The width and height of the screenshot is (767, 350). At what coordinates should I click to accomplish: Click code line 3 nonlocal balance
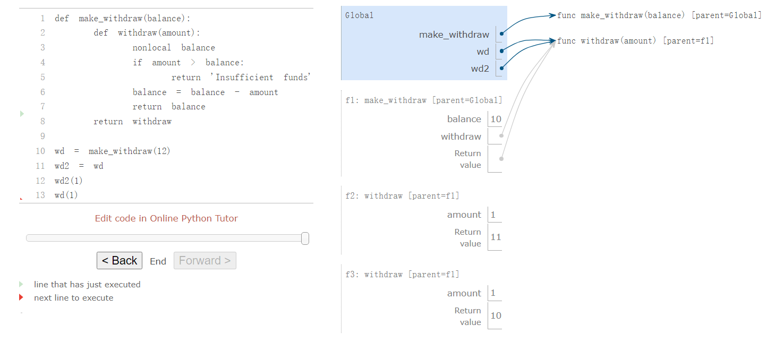(174, 48)
